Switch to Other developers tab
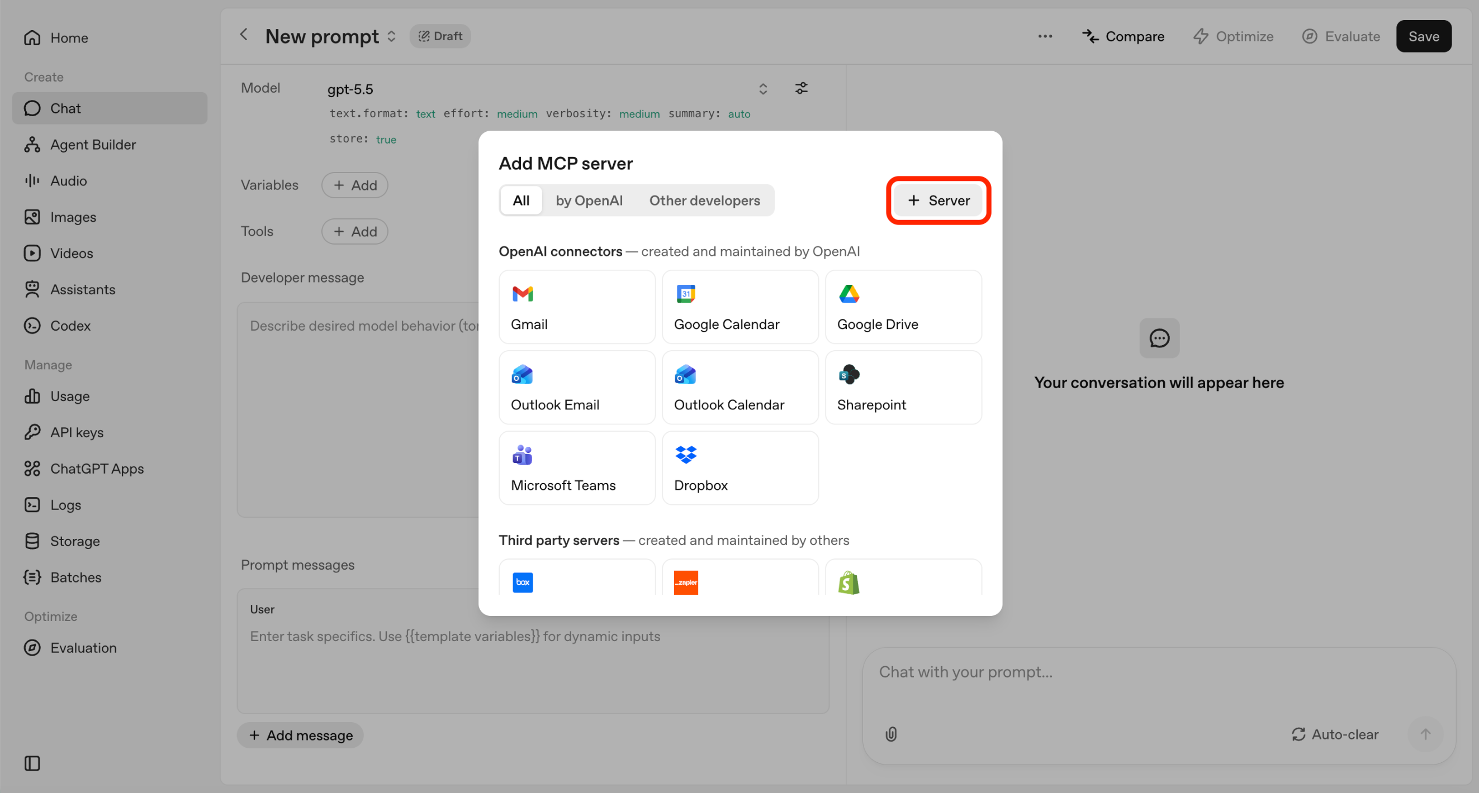This screenshot has width=1479, height=793. tap(704, 200)
